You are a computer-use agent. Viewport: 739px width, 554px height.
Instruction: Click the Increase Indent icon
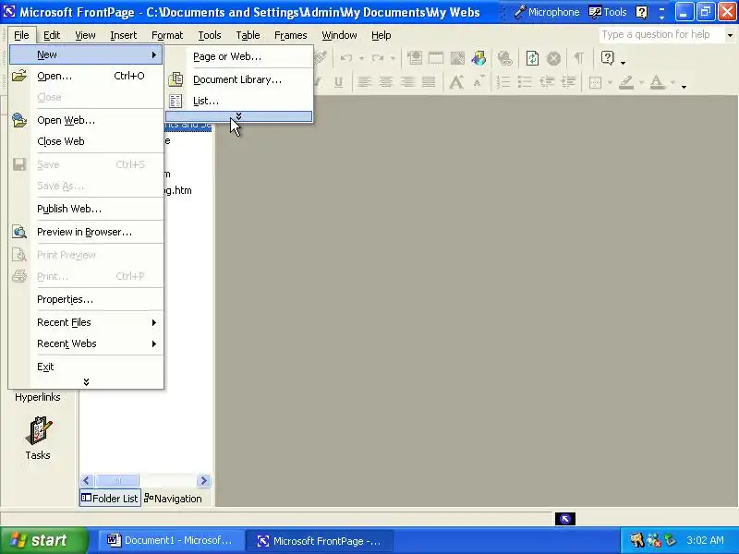pyautogui.click(x=568, y=82)
